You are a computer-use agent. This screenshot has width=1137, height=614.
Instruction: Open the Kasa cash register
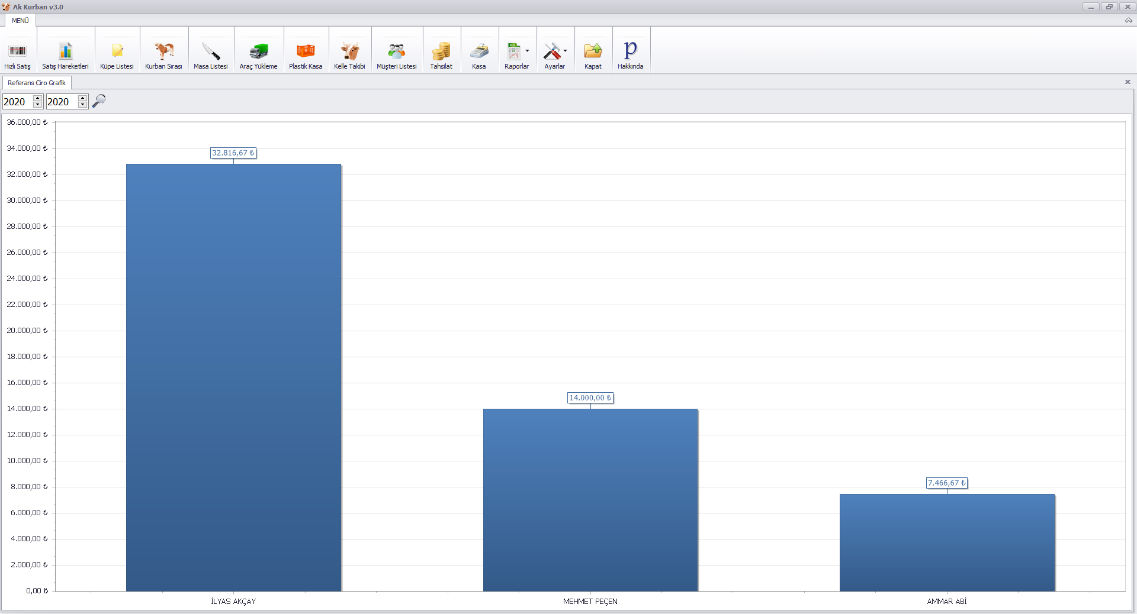click(x=478, y=52)
